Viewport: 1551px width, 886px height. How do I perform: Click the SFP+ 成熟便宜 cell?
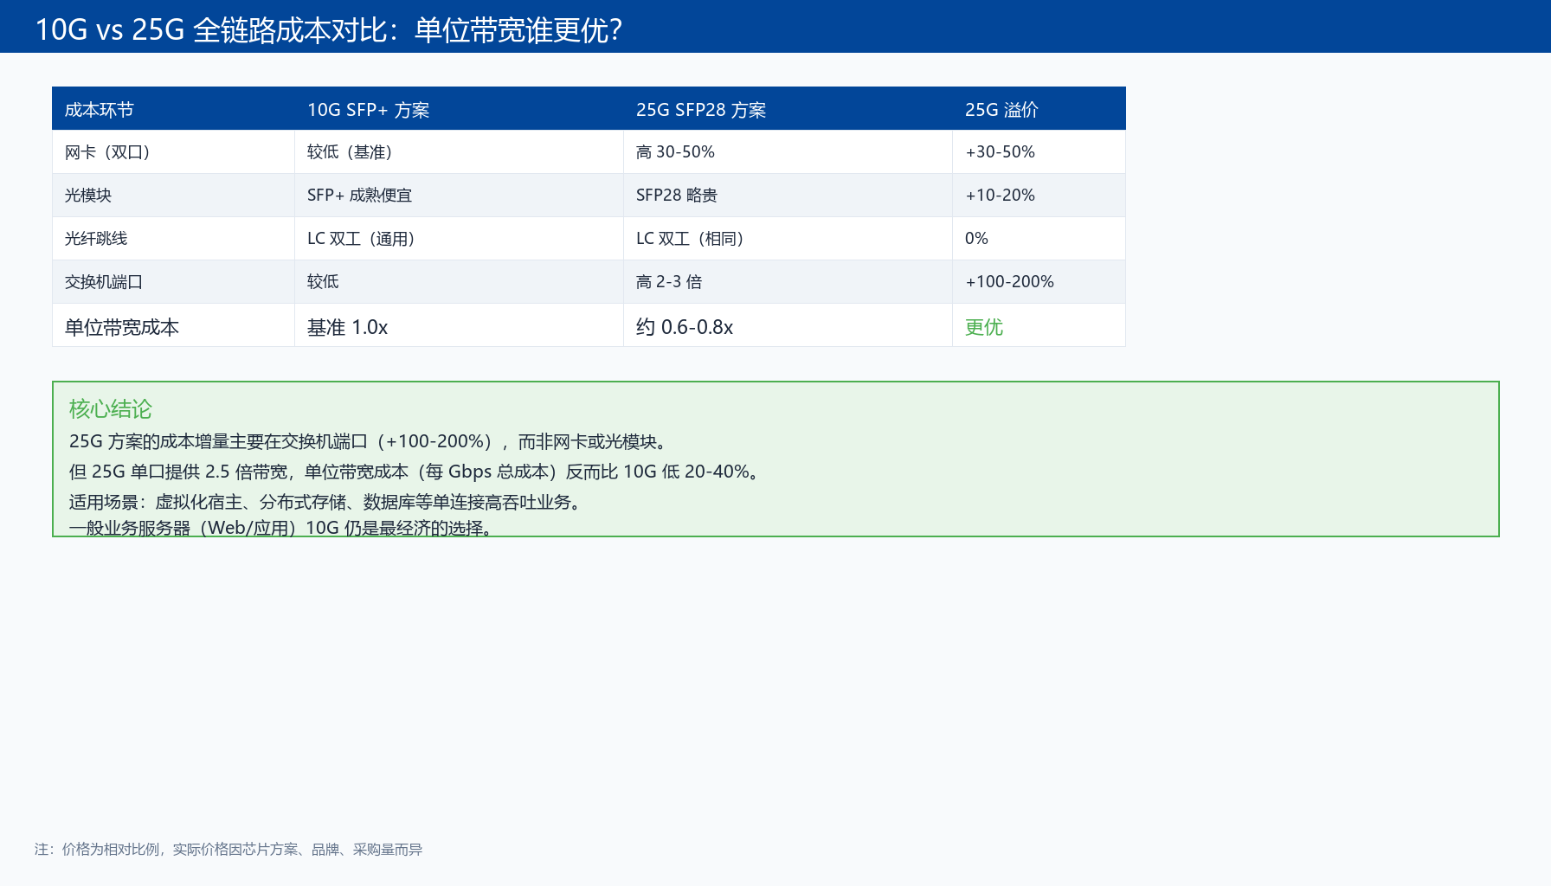coord(459,196)
